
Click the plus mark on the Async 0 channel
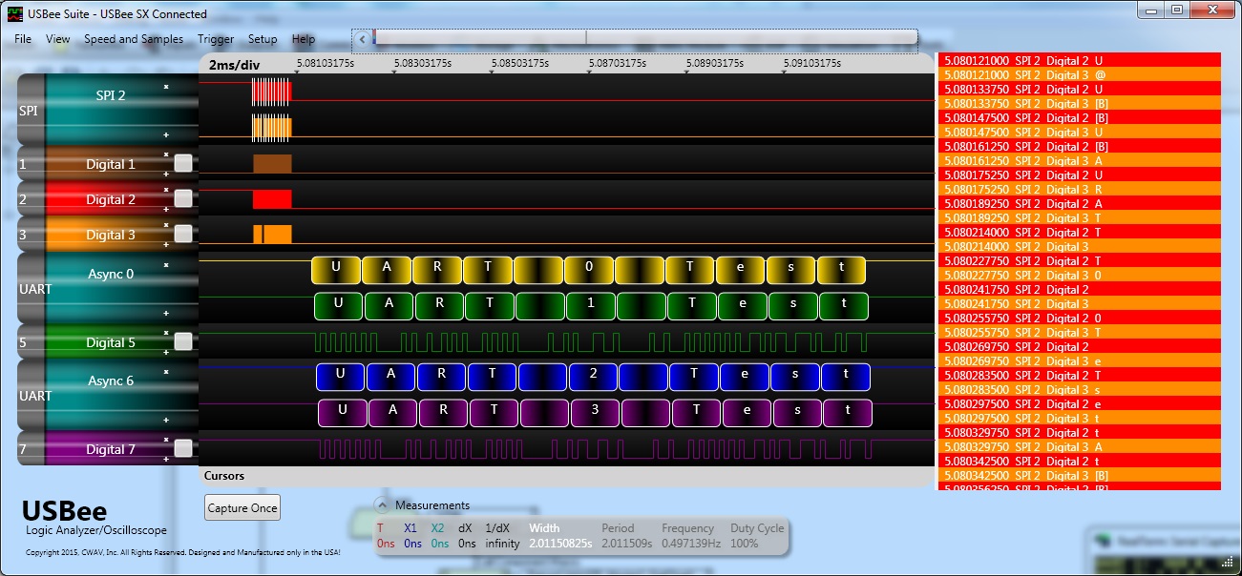point(165,313)
